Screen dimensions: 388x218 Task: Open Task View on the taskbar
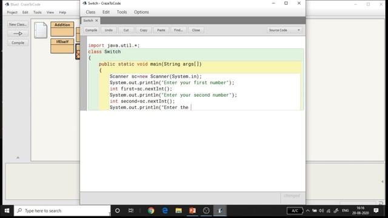pyautogui.click(x=131, y=211)
